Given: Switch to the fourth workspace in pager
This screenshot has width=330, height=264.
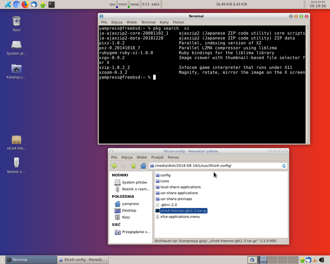Looking at the screenshot, I should [x=293, y=260].
